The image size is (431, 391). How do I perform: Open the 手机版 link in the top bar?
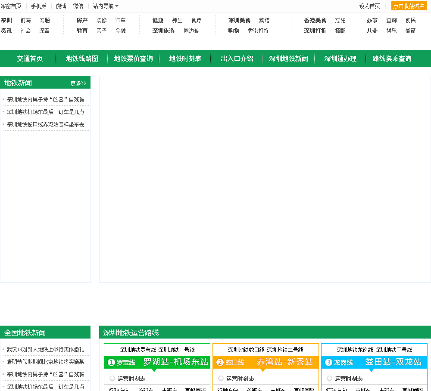38,6
